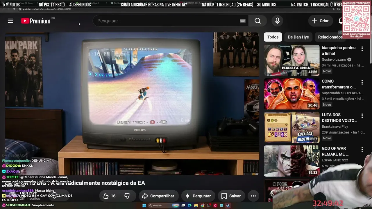Dislike the video with thumbs down
The image size is (372, 209).
tap(127, 196)
